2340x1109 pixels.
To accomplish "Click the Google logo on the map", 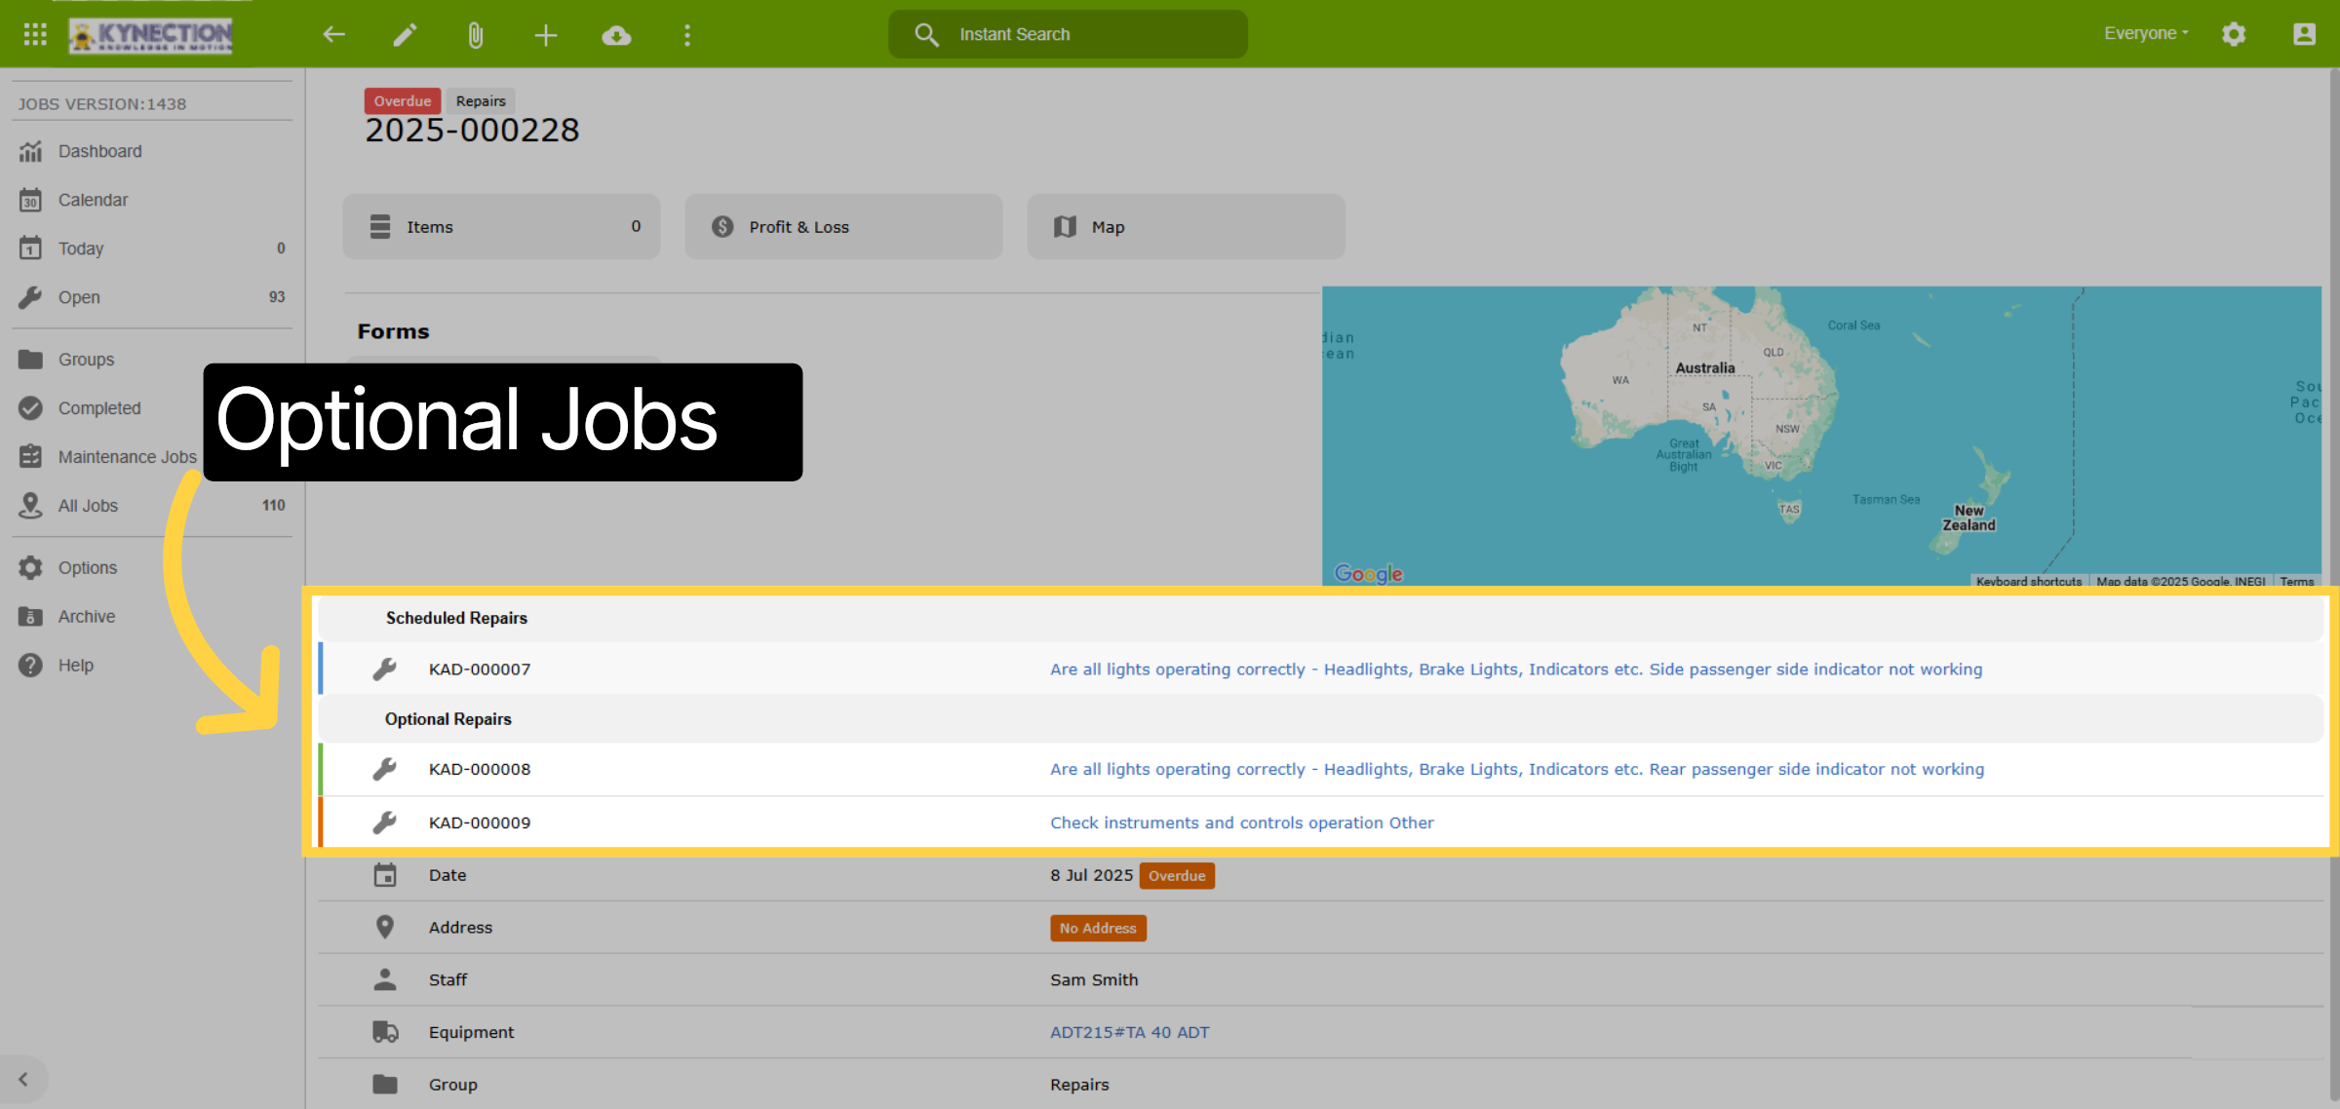I will coord(1368,574).
